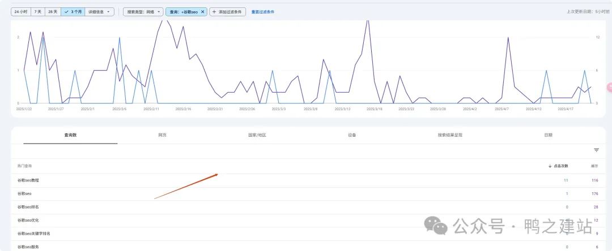Switch to the 日期 tab
The image size is (612, 251).
point(548,135)
